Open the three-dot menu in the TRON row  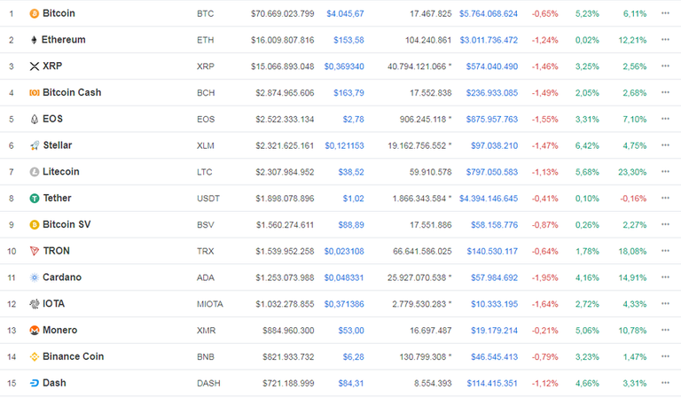tap(665, 251)
